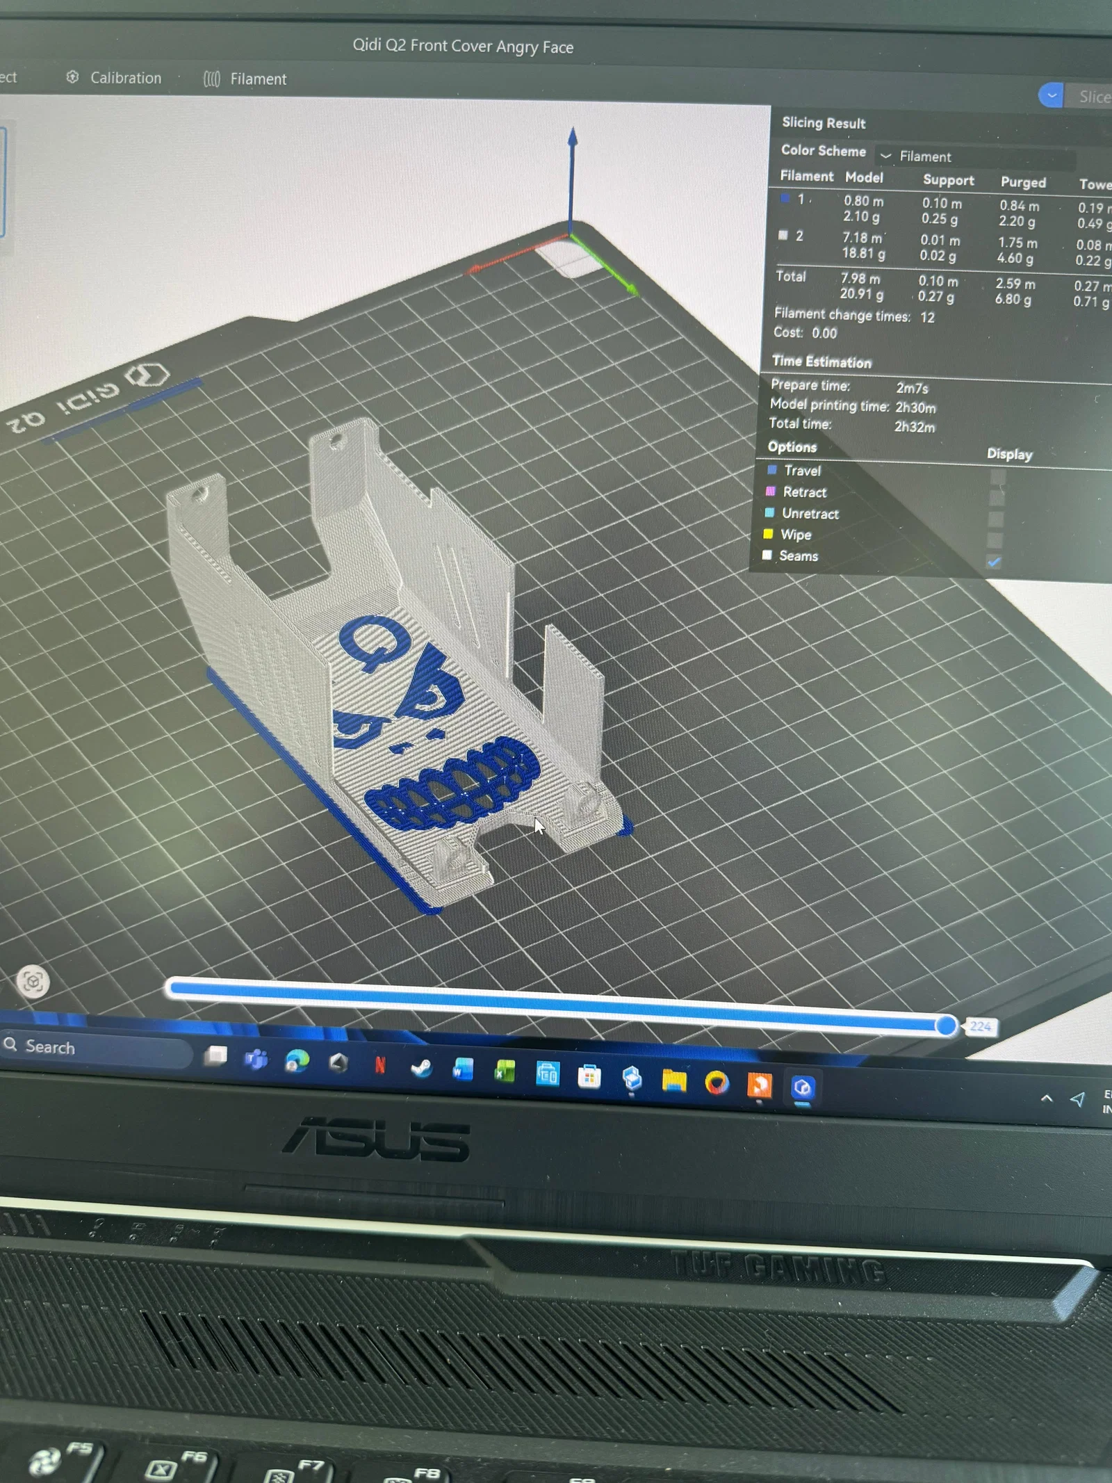This screenshot has height=1483, width=1112.
Task: Open the Color Scheme Filament dropdown
Action: pyautogui.click(x=976, y=157)
